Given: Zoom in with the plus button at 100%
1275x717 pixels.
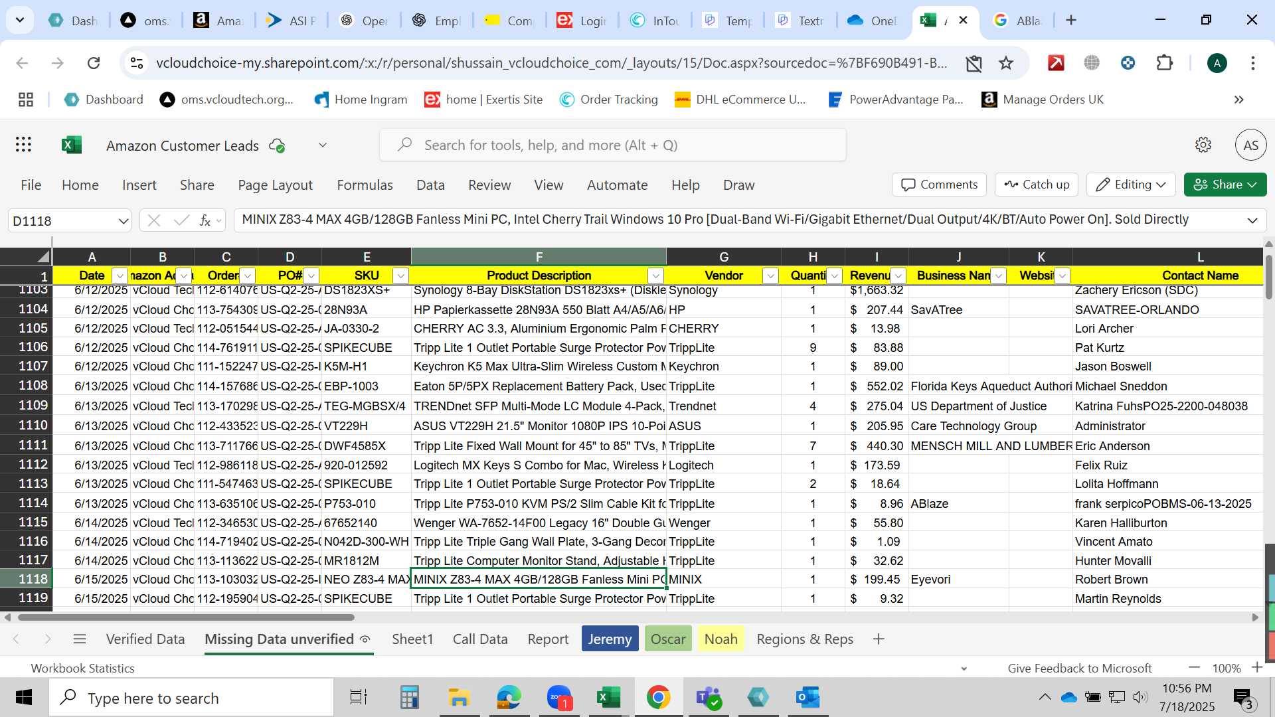Looking at the screenshot, I should (1256, 668).
